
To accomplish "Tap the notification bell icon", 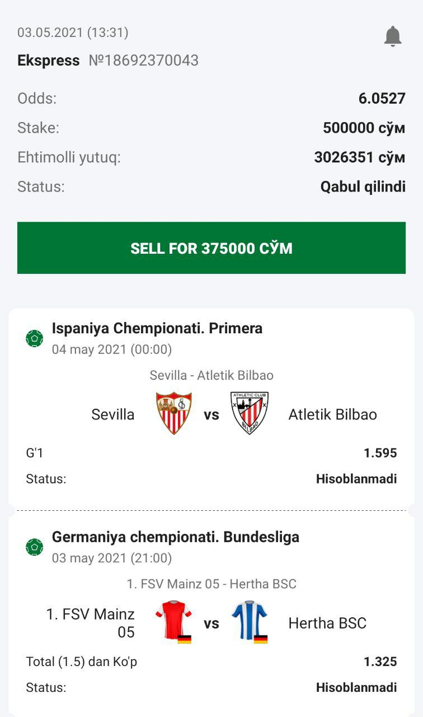I will [x=393, y=36].
